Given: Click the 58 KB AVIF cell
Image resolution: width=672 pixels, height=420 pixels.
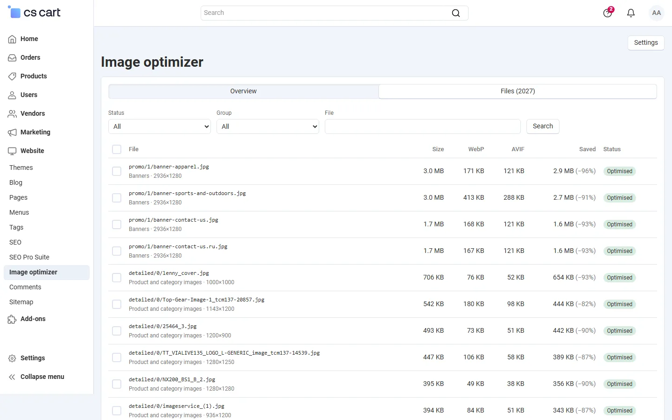Looking at the screenshot, I should coord(516,357).
